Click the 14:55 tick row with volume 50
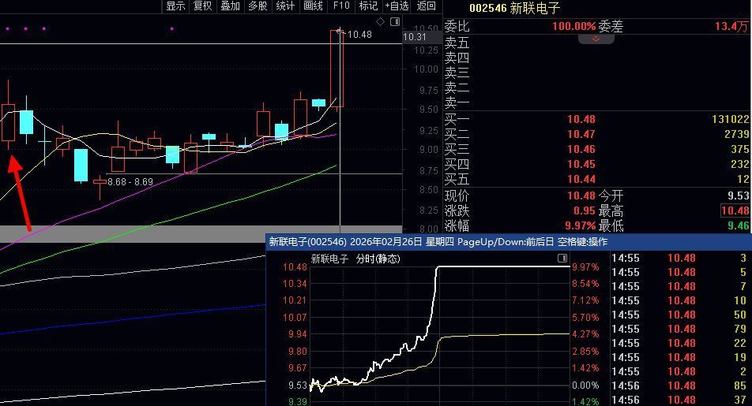752x406 pixels. coord(679,315)
